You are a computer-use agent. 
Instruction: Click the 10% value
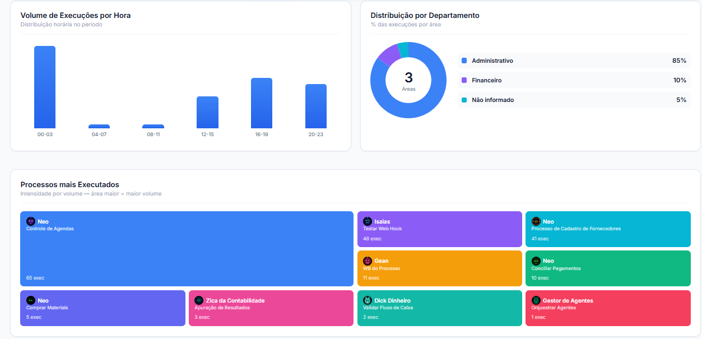tap(680, 80)
